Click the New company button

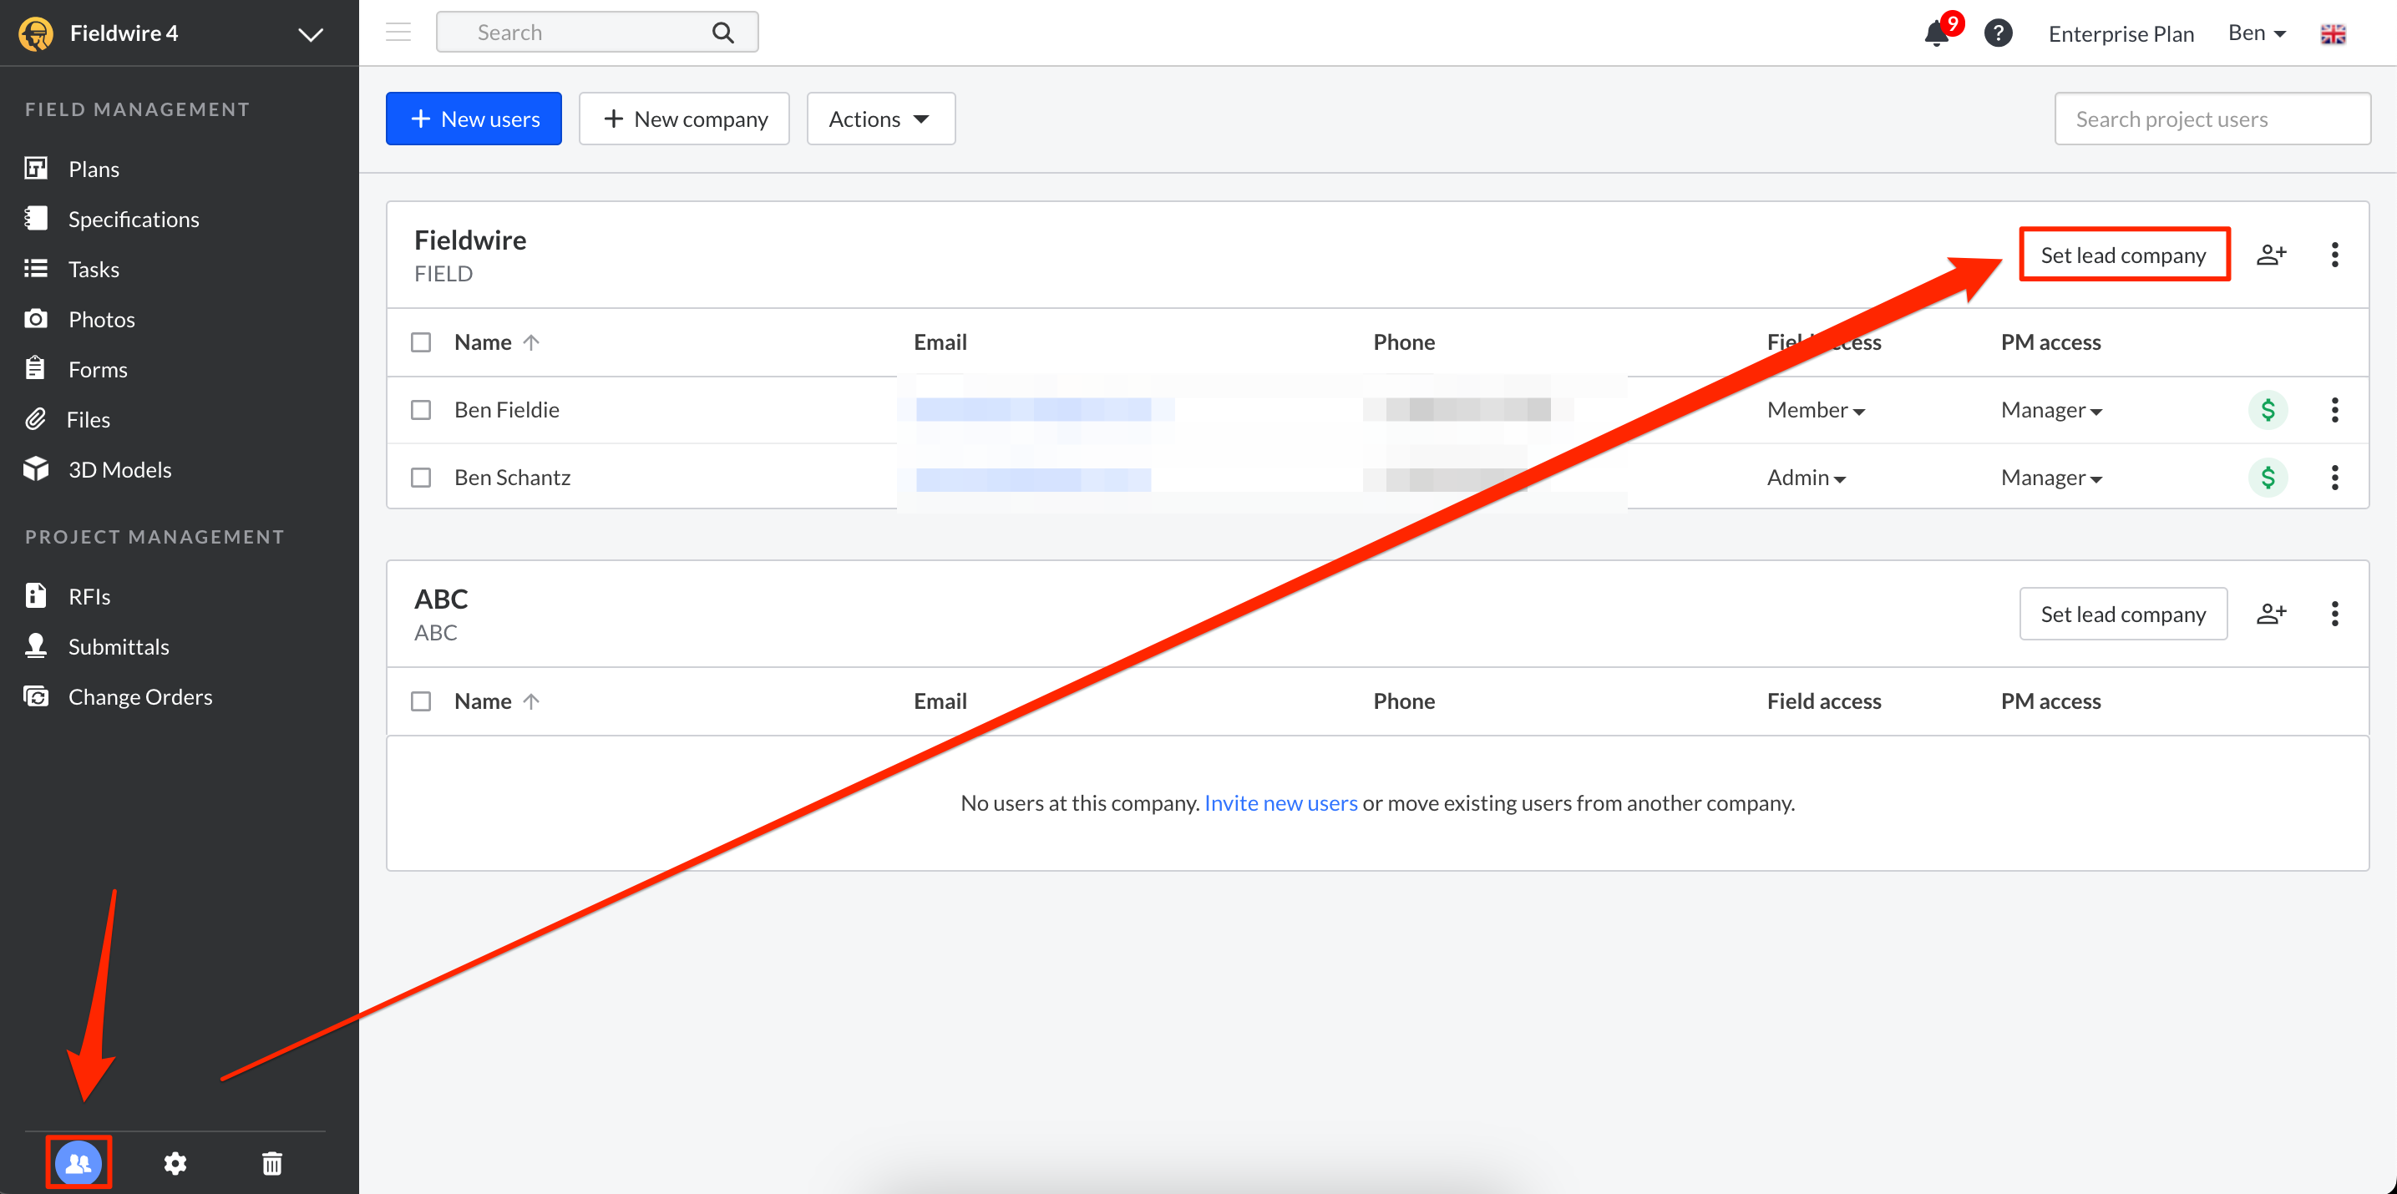tap(684, 118)
